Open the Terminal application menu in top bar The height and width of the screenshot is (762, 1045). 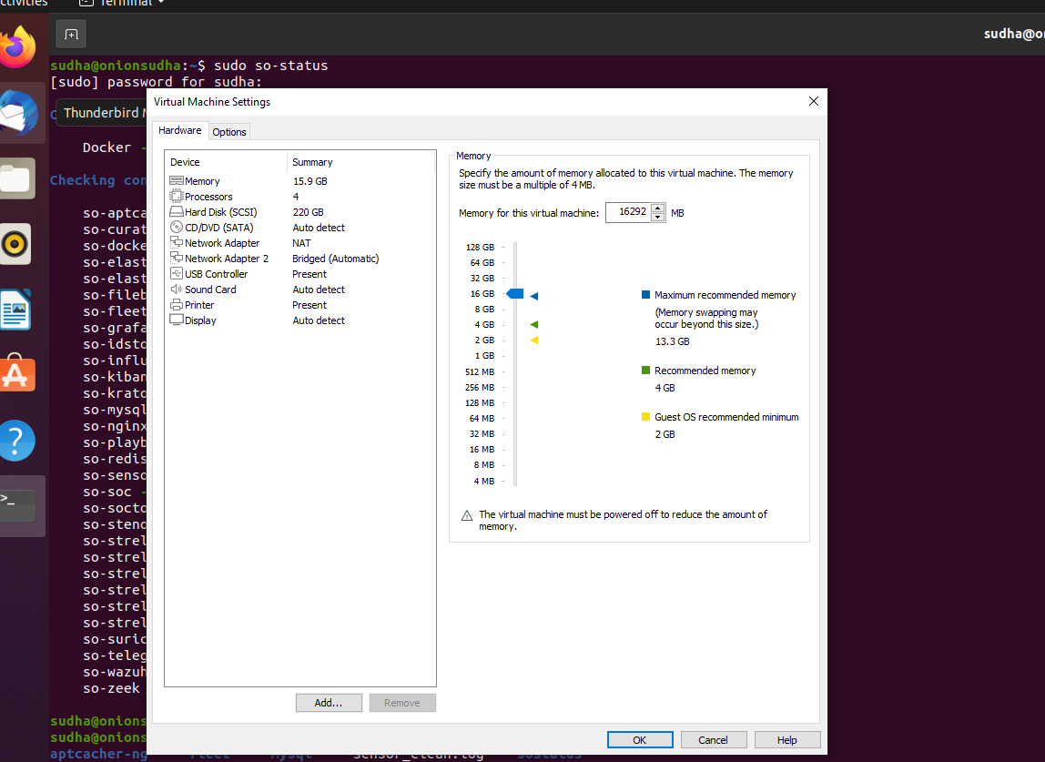tap(121, 3)
